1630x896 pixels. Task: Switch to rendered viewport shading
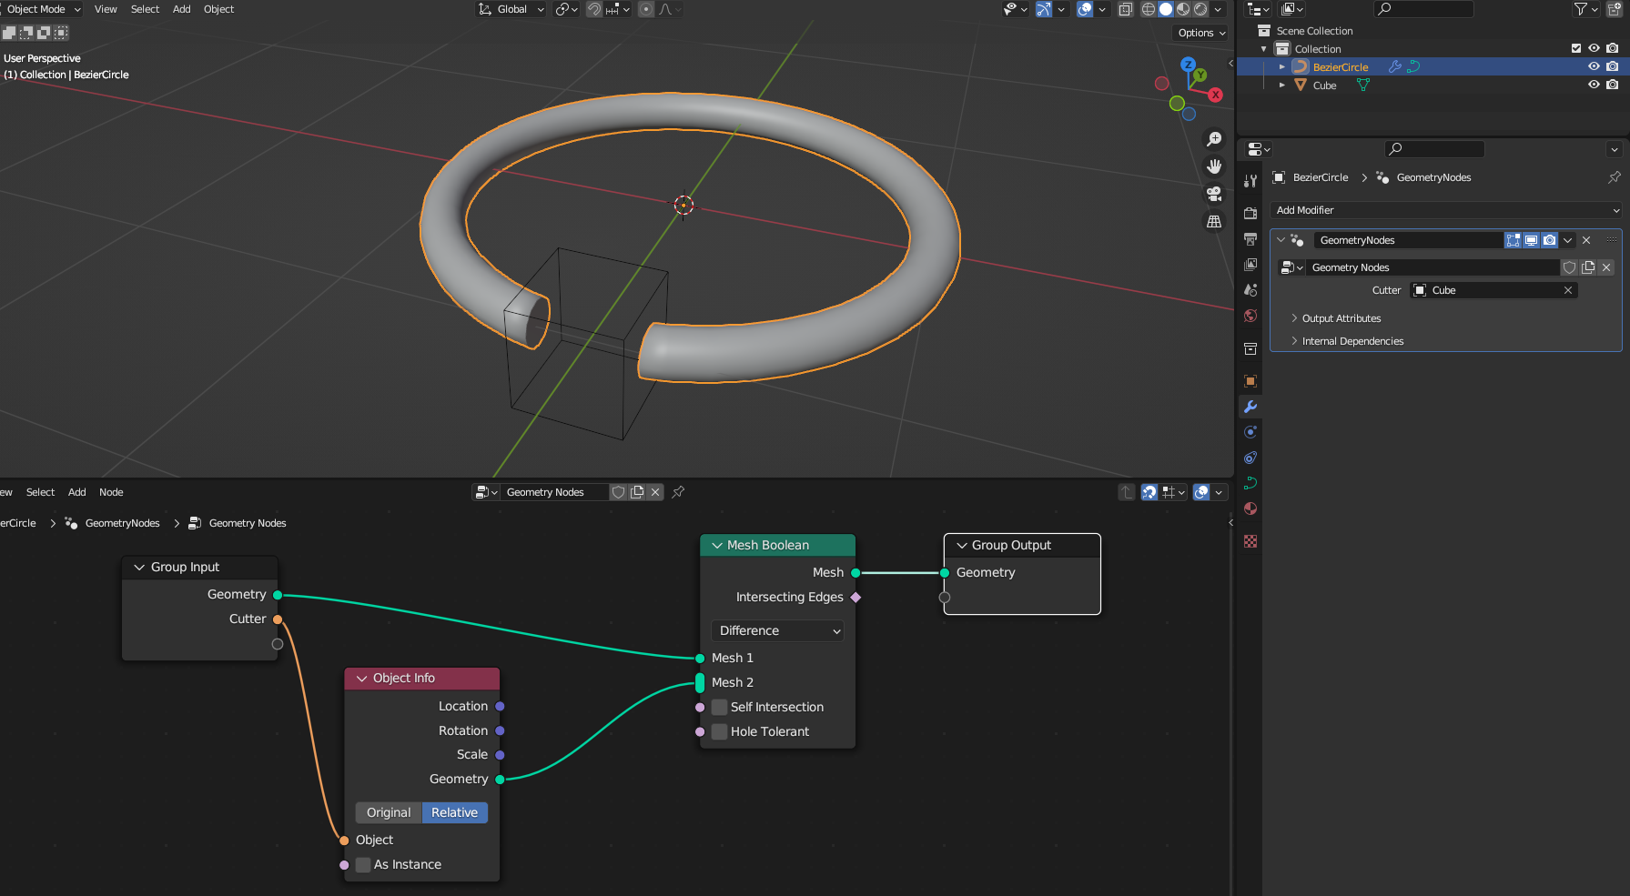point(1200,9)
